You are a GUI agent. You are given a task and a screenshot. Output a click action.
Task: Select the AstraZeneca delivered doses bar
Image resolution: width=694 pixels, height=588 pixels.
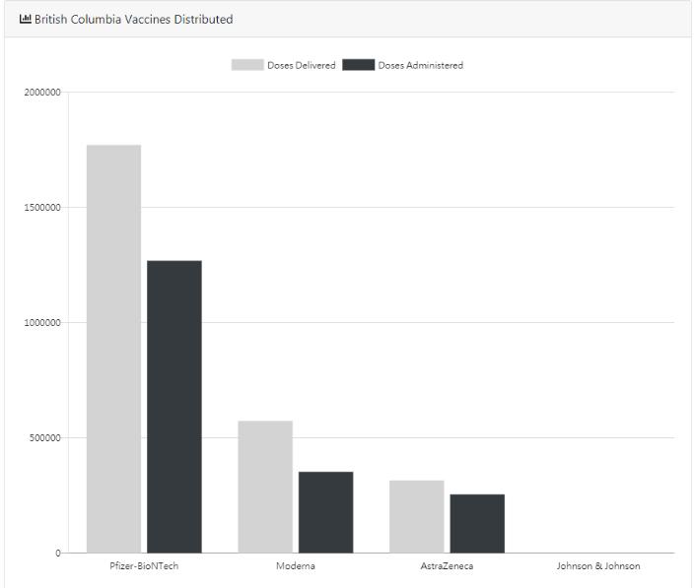click(x=416, y=516)
